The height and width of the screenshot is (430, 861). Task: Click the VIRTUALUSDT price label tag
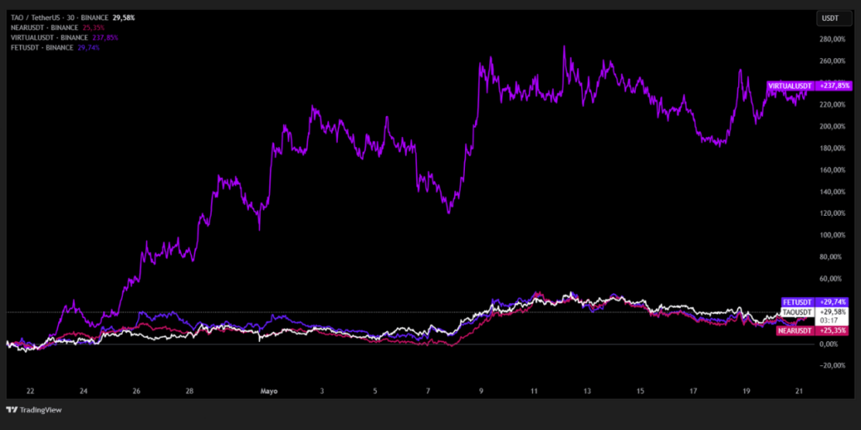[790, 86]
